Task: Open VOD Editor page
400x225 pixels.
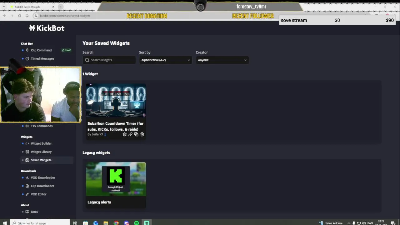Action: (38, 194)
